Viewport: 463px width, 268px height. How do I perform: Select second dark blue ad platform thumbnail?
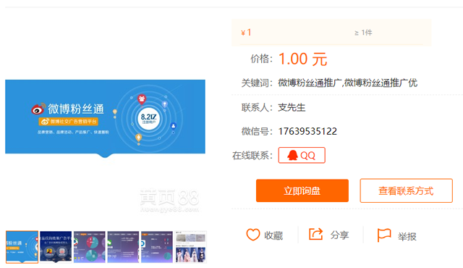[56, 247]
